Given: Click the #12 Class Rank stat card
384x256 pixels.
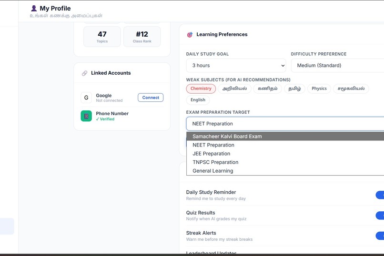Looking at the screenshot, I should pos(142,37).
